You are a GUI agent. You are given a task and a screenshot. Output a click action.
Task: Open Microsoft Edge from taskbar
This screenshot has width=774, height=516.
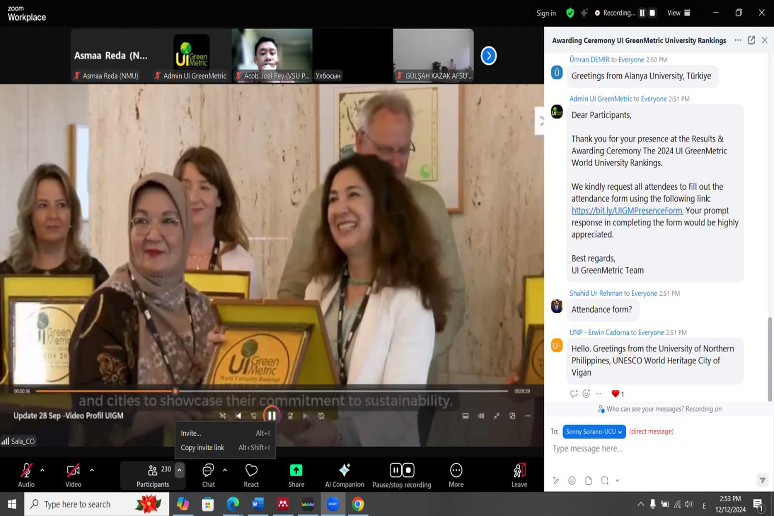[233, 504]
